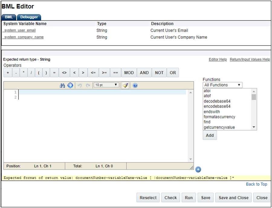Click the functions list scrollbar thumb
The width and height of the screenshot is (272, 208).
click(254, 97)
